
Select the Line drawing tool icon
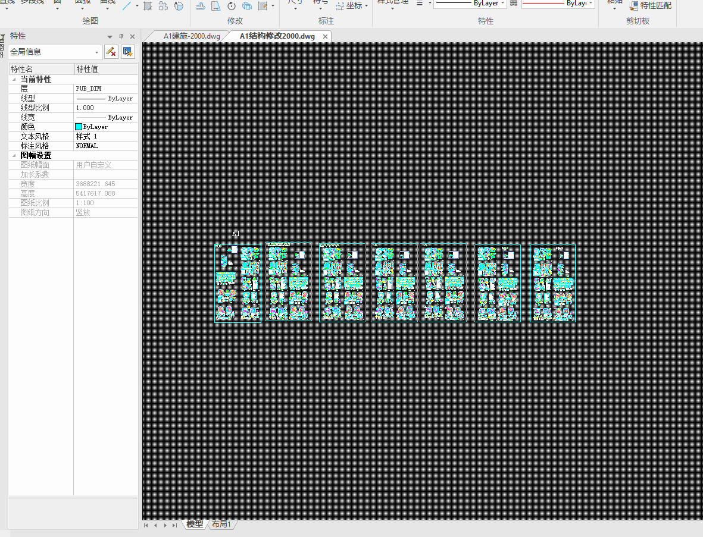tap(126, 6)
